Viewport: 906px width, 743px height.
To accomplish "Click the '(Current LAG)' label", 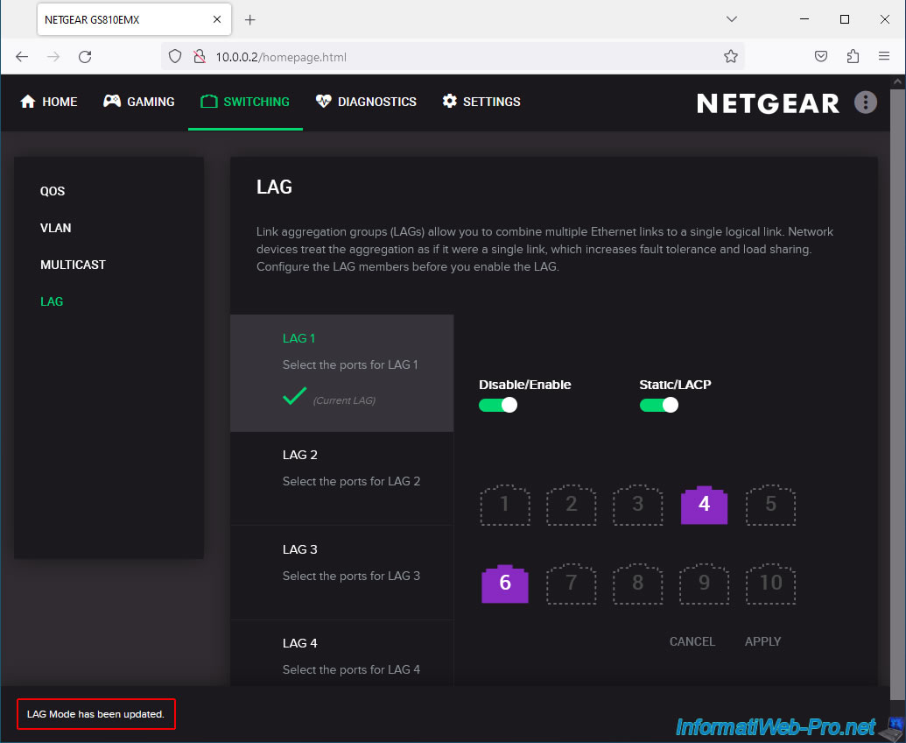I will tap(344, 400).
